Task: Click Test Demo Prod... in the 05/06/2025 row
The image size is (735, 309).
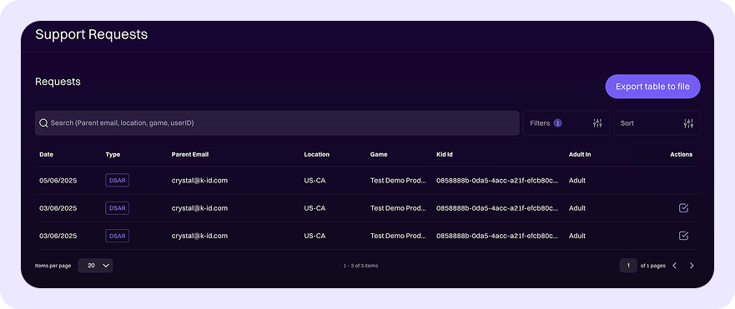Action: [399, 180]
